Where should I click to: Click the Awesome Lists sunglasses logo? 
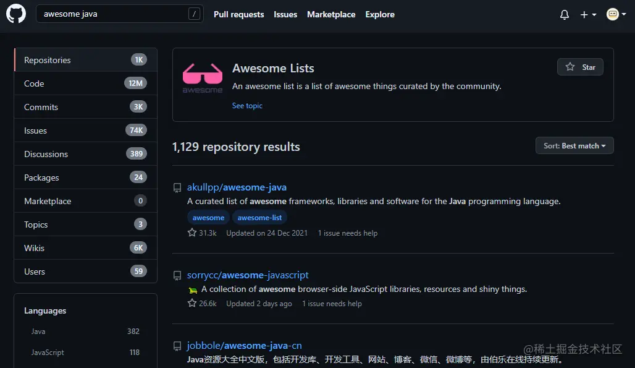tap(203, 78)
